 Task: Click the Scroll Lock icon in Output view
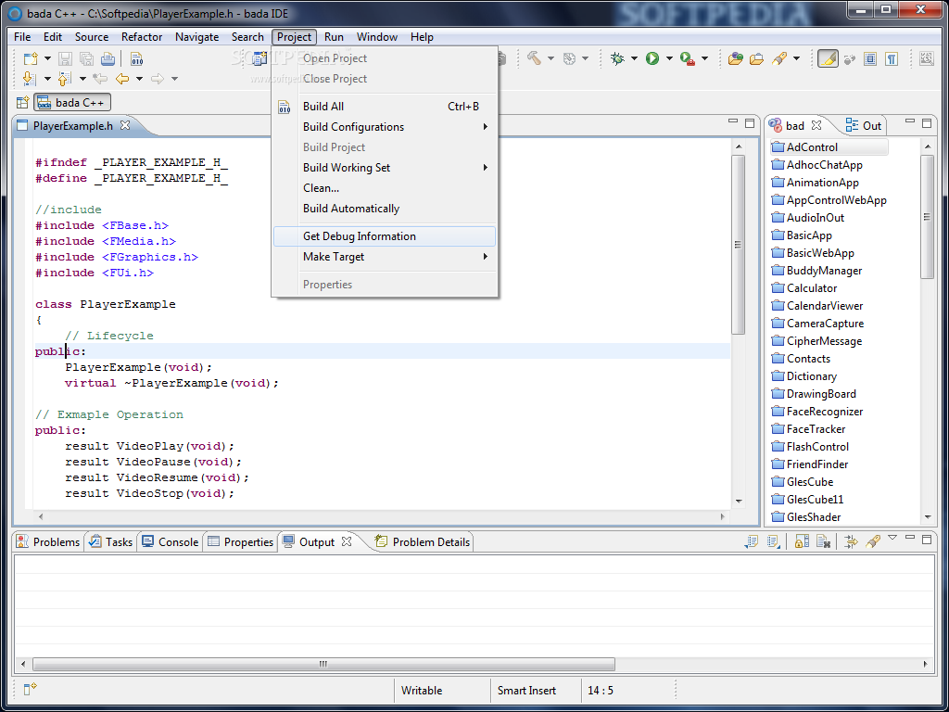(802, 541)
